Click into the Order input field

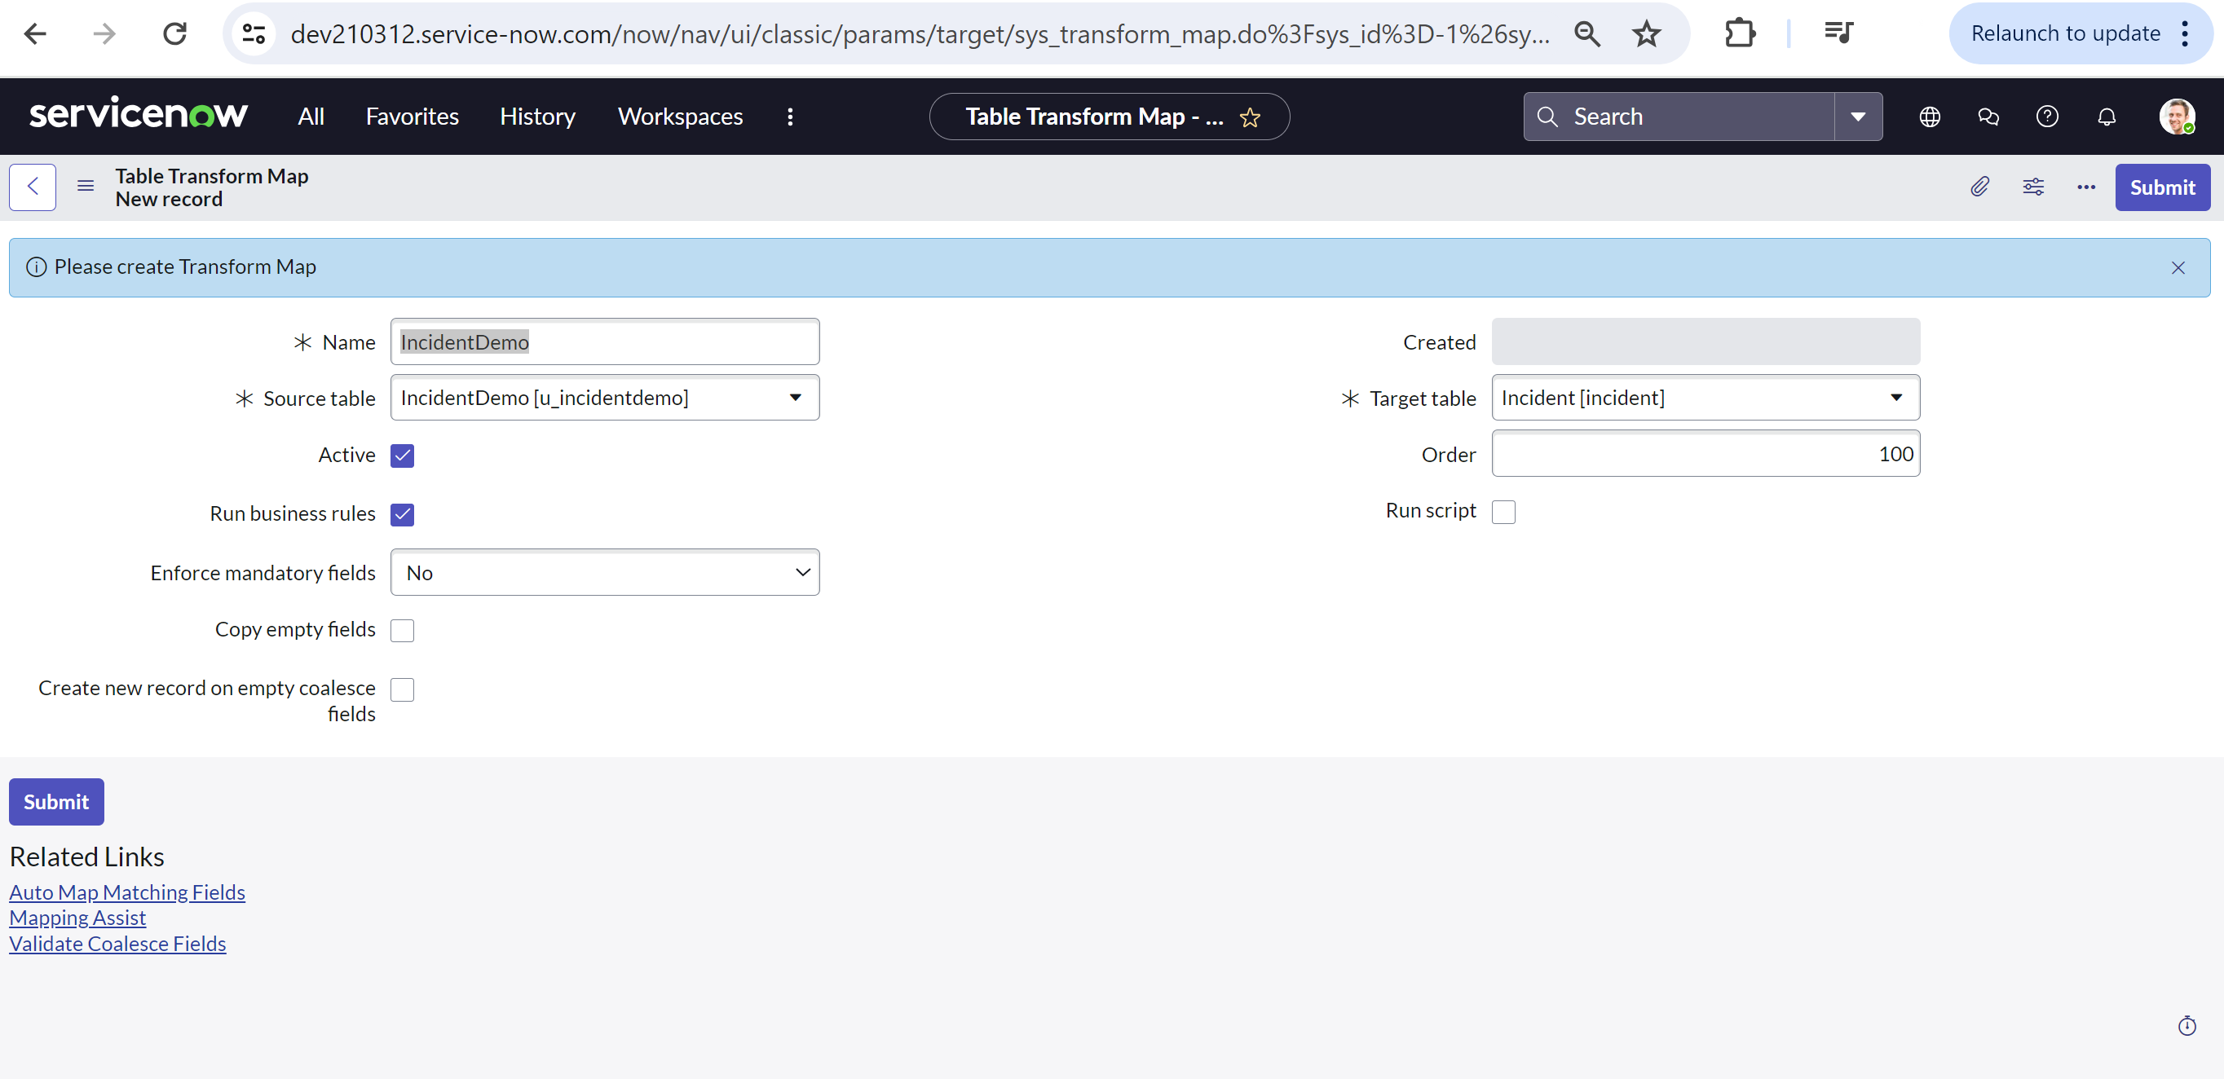pos(1704,454)
